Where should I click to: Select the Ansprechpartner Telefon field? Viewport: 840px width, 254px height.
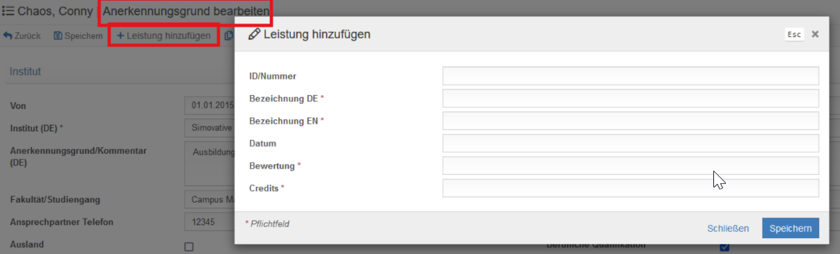[x=209, y=222]
